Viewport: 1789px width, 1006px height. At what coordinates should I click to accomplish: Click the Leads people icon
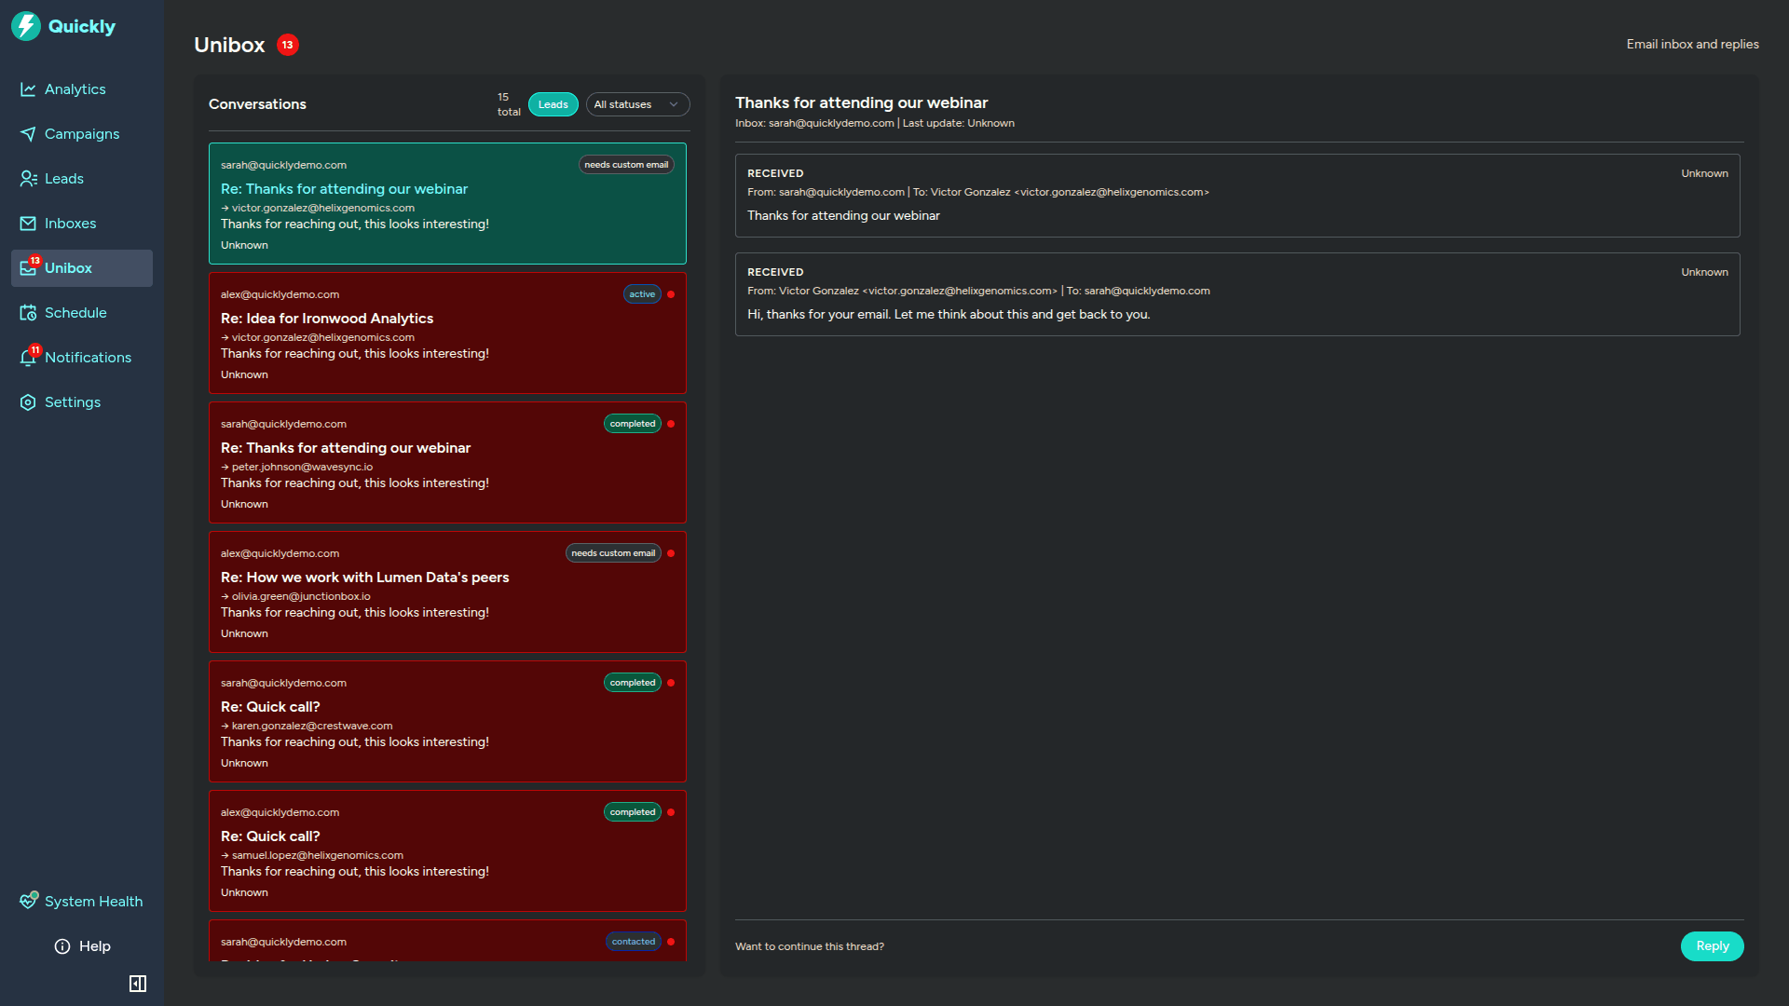[28, 179]
